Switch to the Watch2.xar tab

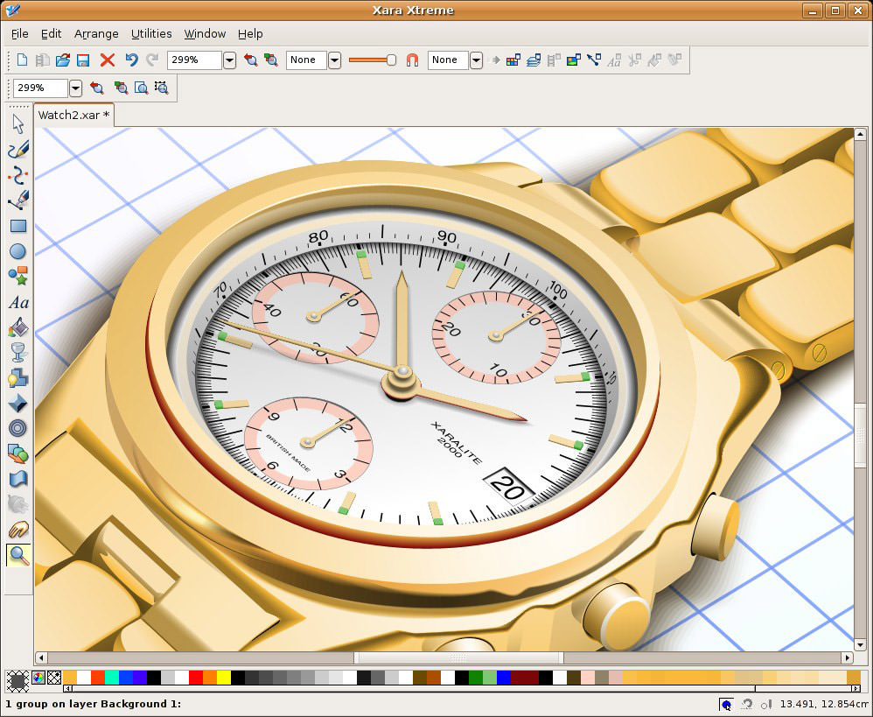(73, 115)
